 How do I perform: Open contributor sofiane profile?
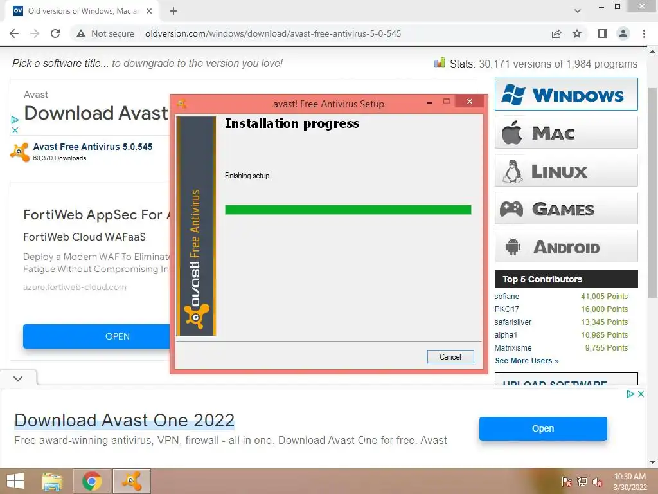pyautogui.click(x=506, y=296)
